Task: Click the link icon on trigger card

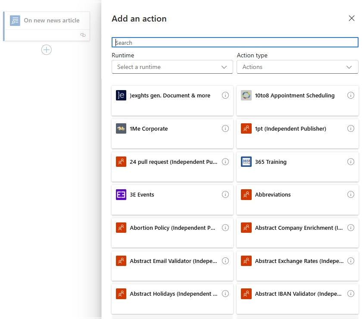Action: point(83,35)
